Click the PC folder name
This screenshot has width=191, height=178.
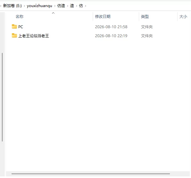pyautogui.click(x=20, y=27)
